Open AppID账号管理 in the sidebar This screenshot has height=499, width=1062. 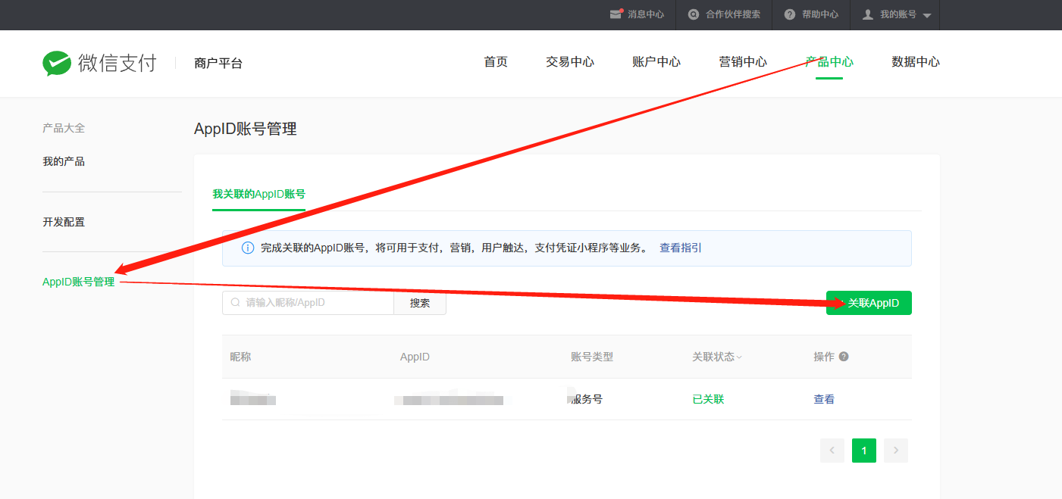tap(79, 282)
